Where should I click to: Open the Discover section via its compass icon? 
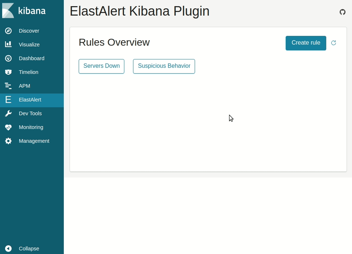pyautogui.click(x=8, y=31)
